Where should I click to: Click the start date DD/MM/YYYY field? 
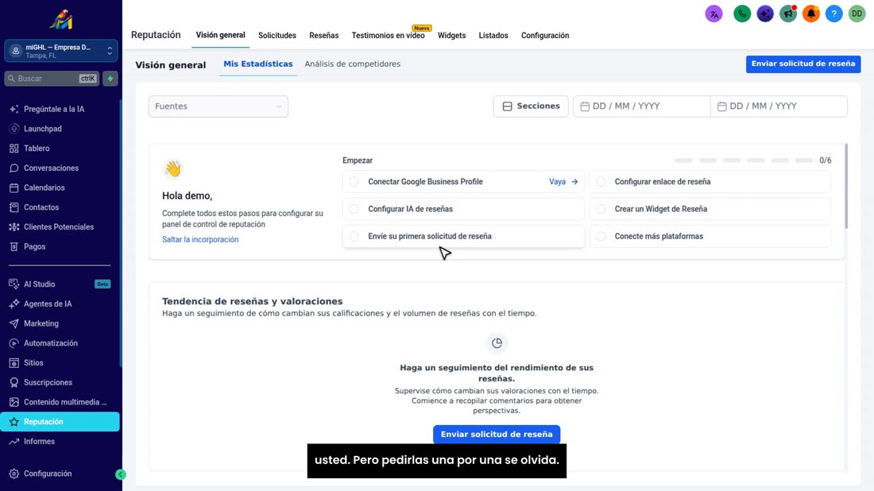click(x=641, y=106)
